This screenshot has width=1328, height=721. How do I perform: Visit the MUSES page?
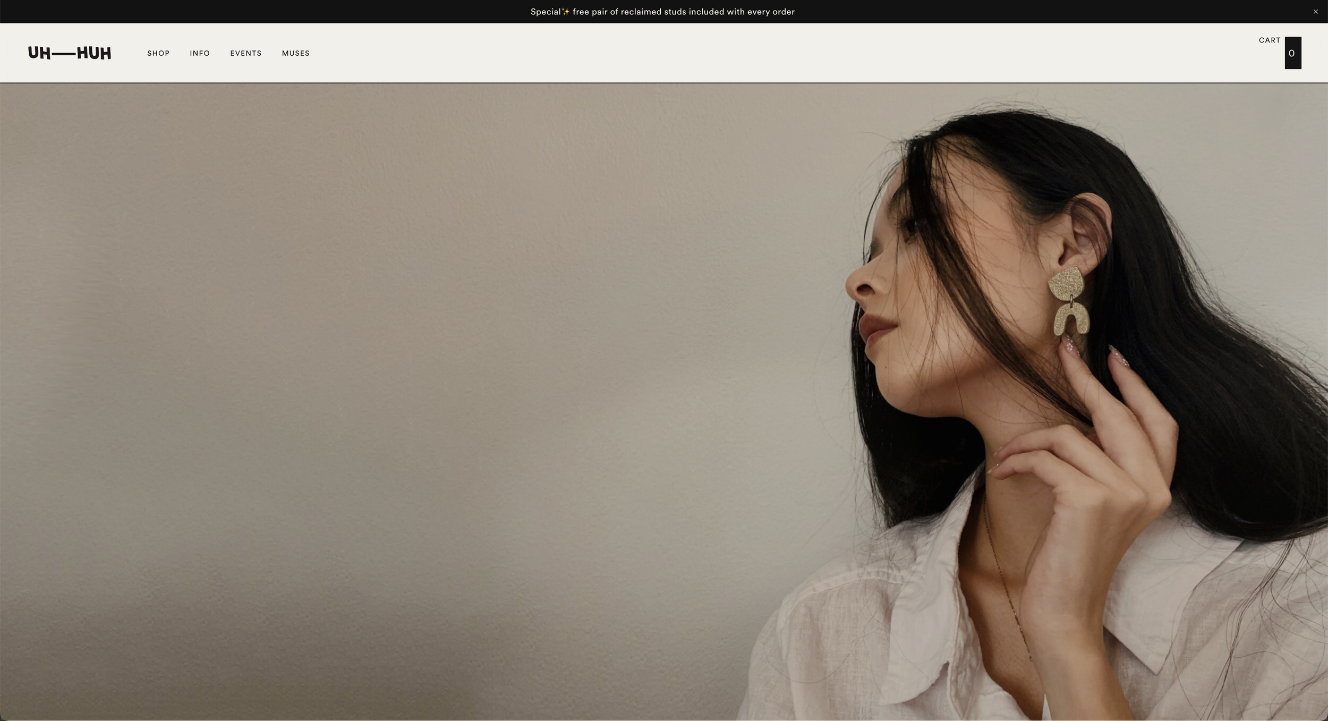[x=295, y=53]
